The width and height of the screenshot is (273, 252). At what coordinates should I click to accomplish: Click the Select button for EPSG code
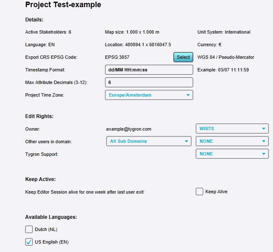click(x=183, y=57)
